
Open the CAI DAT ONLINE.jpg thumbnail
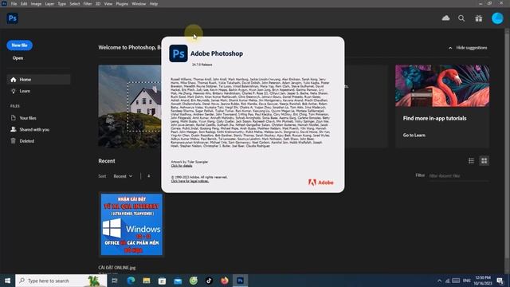[131, 225]
